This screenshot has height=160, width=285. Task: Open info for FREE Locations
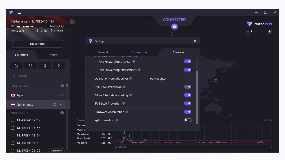pos(62,86)
